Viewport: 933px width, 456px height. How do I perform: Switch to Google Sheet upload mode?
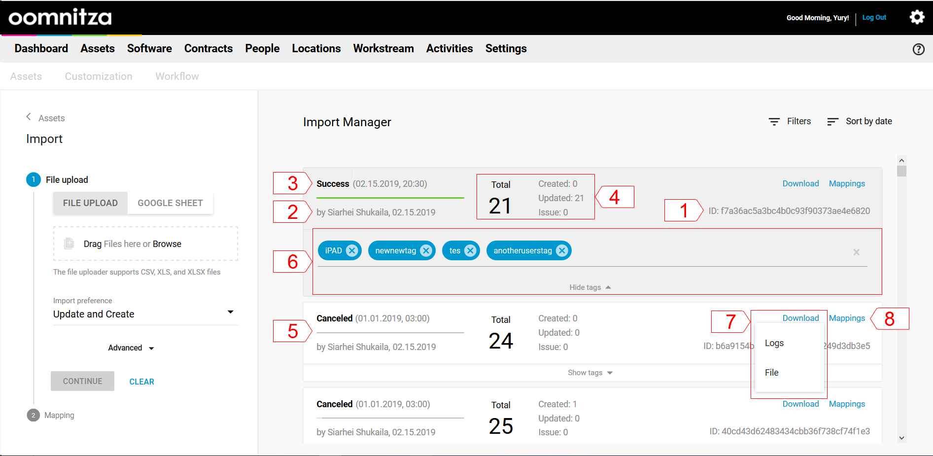(x=170, y=203)
